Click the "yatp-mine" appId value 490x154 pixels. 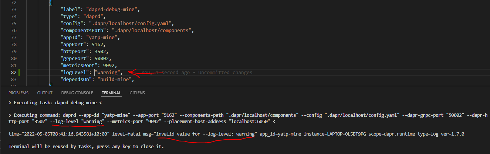(103, 37)
